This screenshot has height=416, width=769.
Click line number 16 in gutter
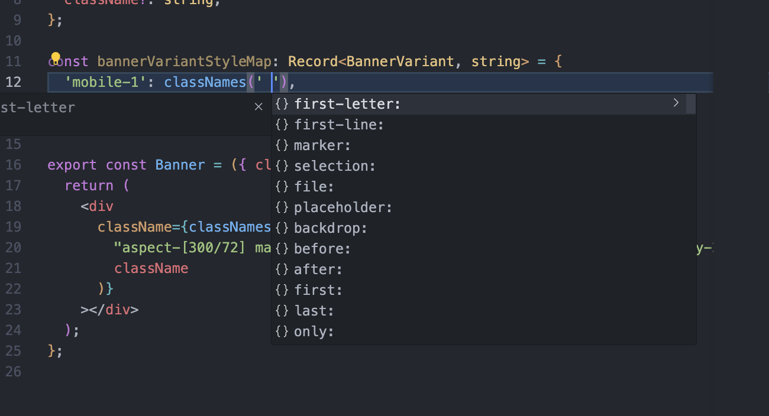pyautogui.click(x=14, y=165)
